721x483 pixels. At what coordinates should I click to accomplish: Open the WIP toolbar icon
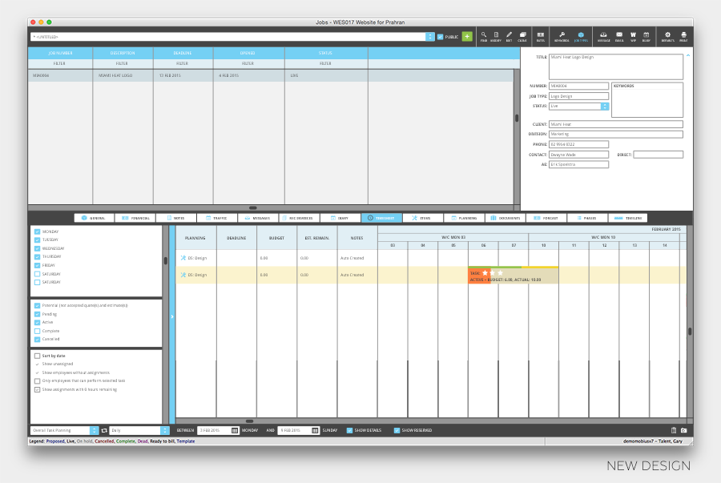point(633,36)
